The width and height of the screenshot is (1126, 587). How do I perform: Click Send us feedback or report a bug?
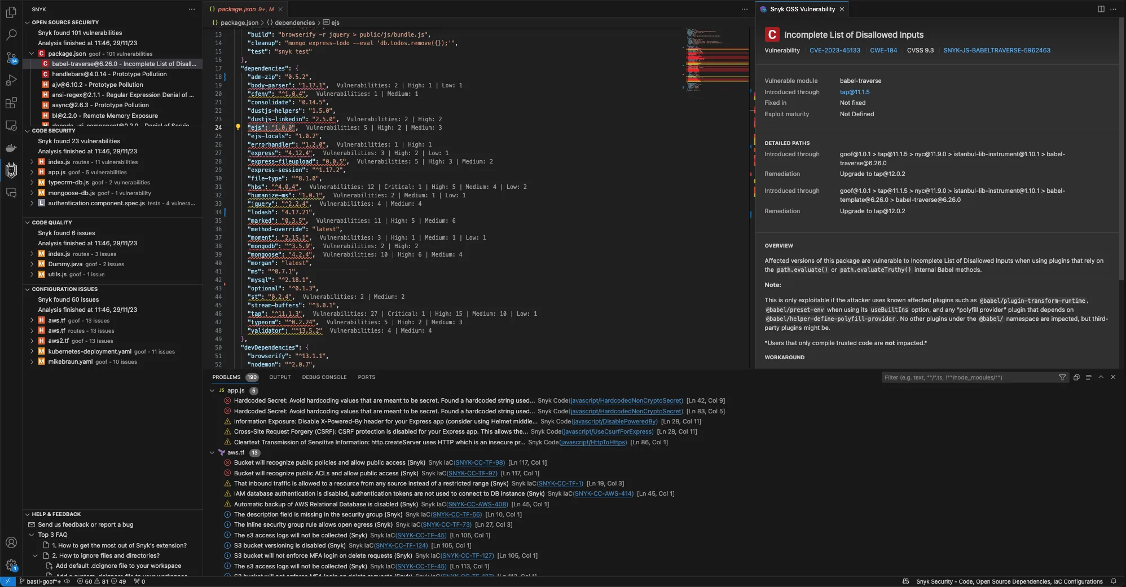(x=85, y=524)
